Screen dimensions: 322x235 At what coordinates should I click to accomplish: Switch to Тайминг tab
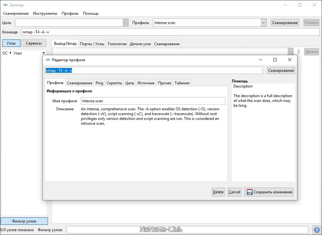[182, 83]
